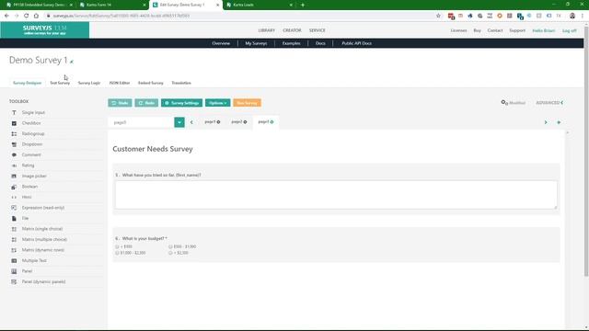Click the SurveyJS logo

click(x=45, y=30)
